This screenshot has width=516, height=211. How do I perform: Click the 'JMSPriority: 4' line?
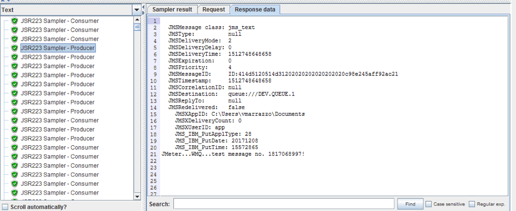tap(200, 67)
